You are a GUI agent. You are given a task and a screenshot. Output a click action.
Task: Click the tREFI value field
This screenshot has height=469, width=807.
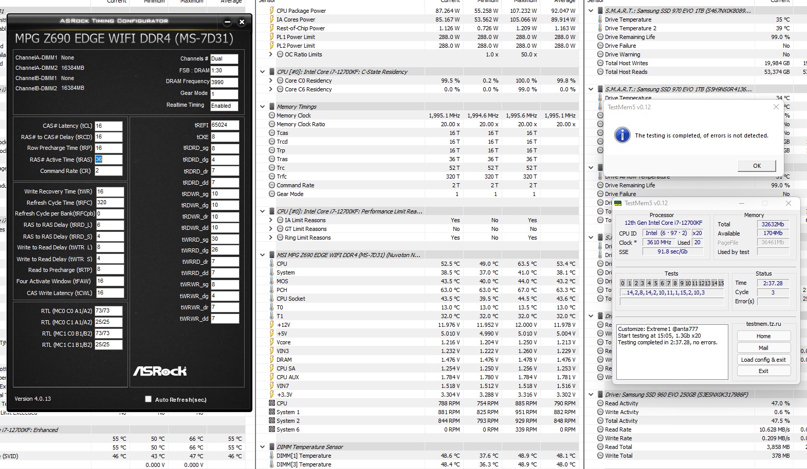pyautogui.click(x=225, y=125)
